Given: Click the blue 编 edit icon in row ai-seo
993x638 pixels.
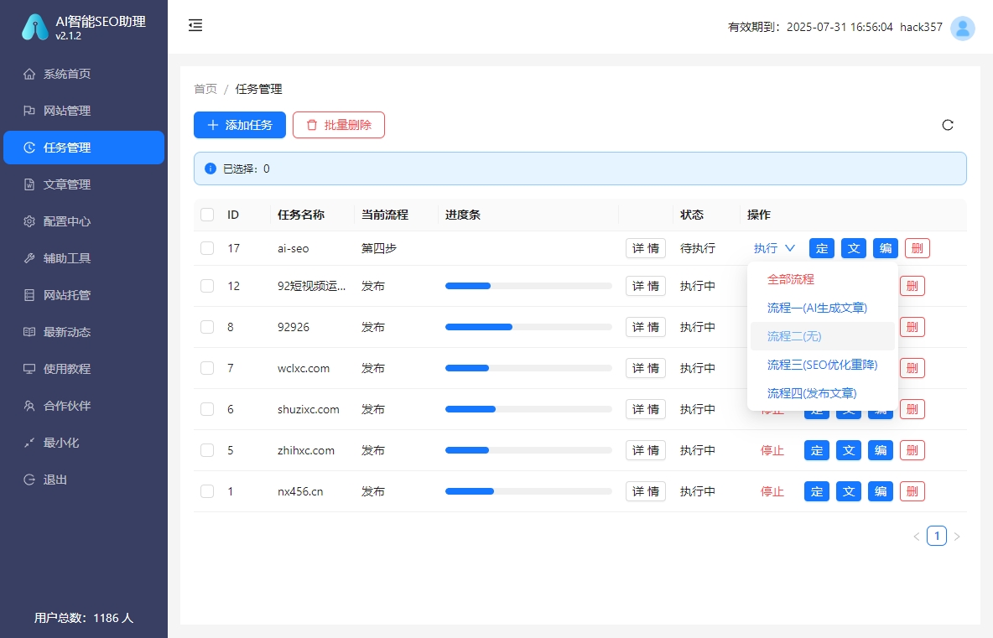Looking at the screenshot, I should click(x=886, y=248).
